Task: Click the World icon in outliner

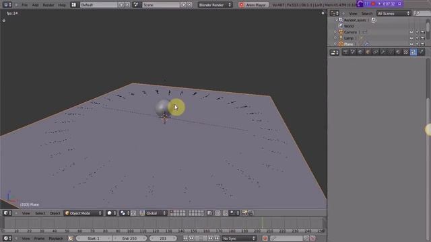Action: coord(341,26)
